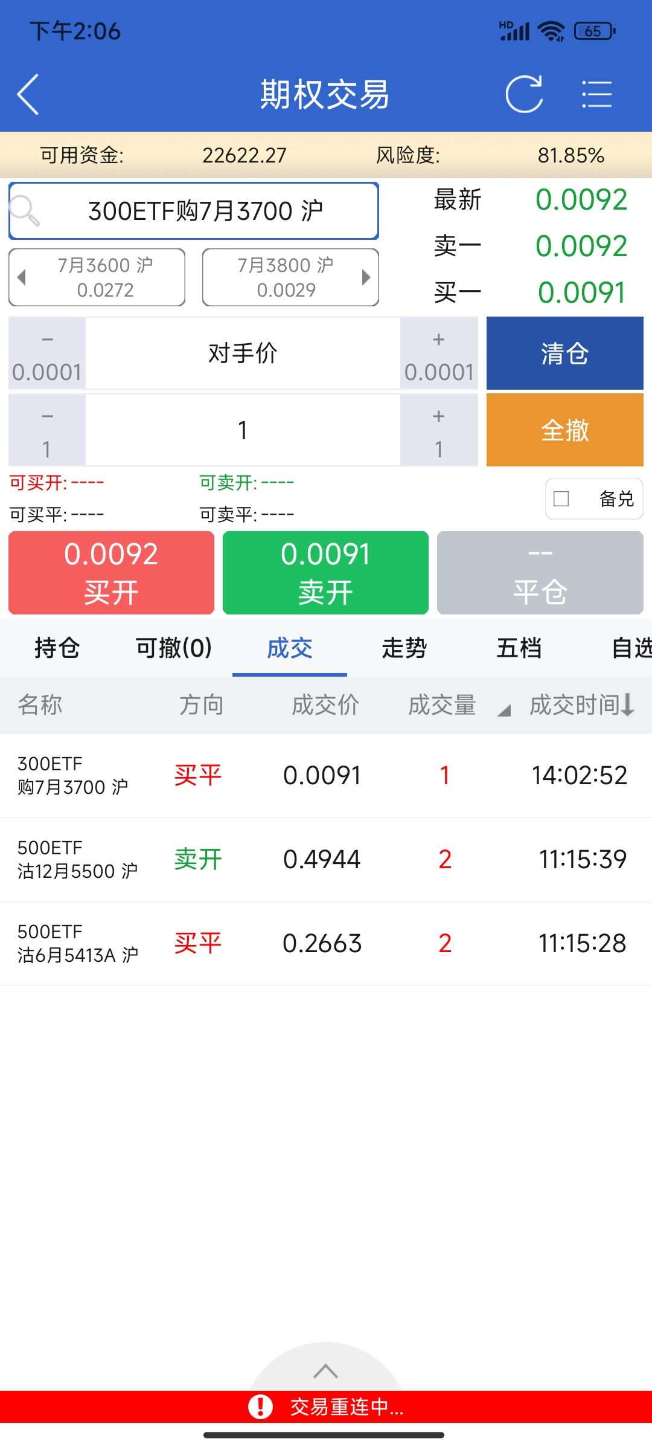The image size is (652, 1450).
Task: Switch to the 可撤(0) tab
Action: (174, 648)
